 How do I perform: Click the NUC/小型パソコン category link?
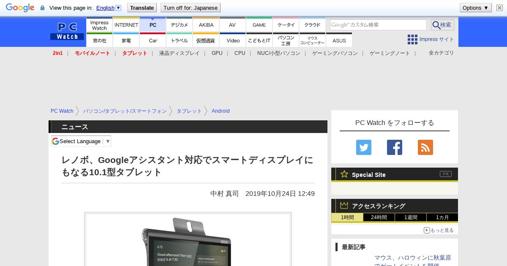(x=279, y=53)
